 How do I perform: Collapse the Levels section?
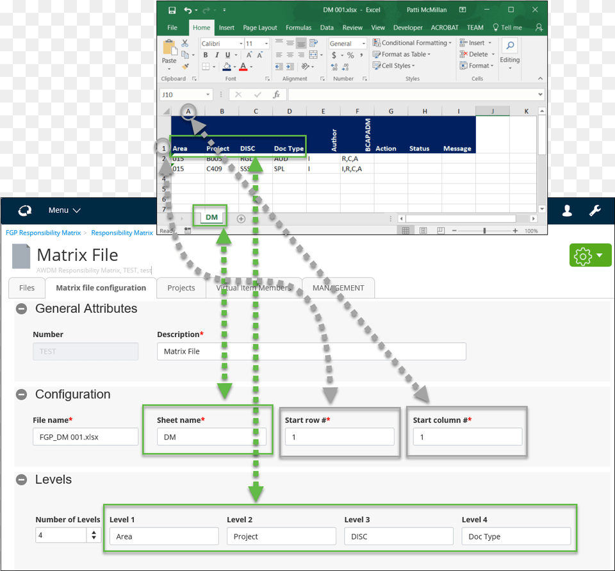[x=21, y=480]
